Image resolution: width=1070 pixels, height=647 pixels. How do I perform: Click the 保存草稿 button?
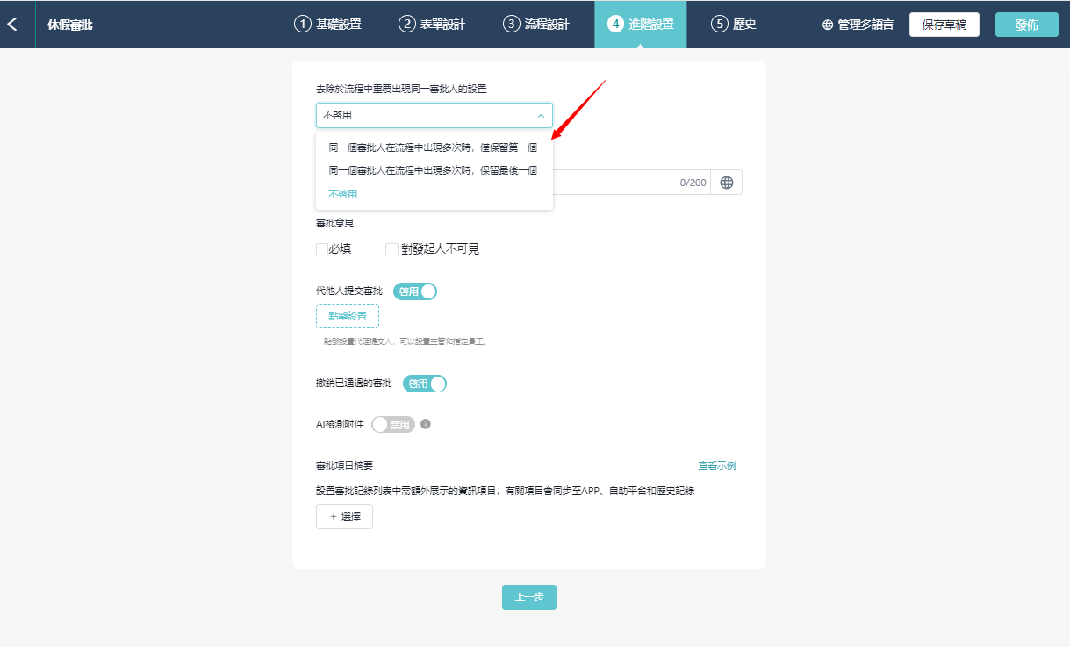click(944, 25)
